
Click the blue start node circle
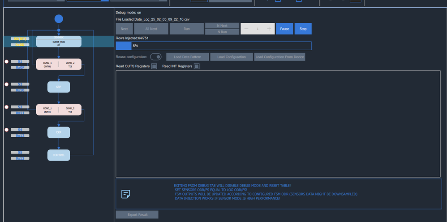59,19
